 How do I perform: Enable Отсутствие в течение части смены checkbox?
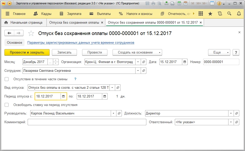pos(6,79)
